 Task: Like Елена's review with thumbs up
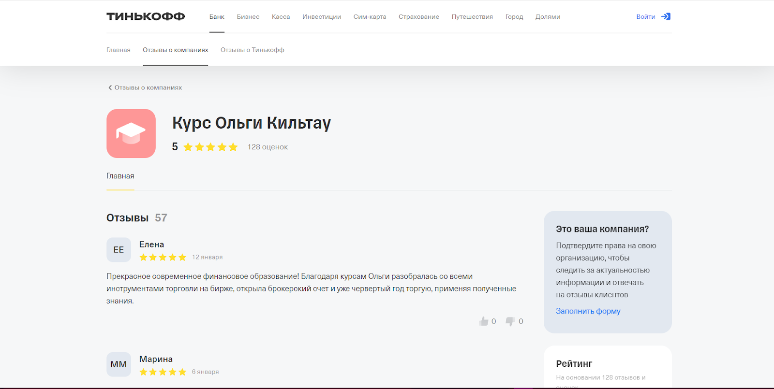[x=484, y=321]
